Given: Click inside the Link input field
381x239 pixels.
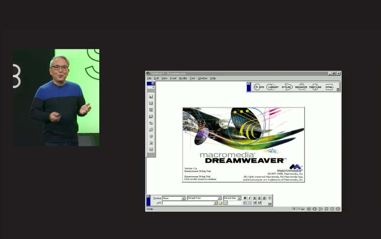Looking at the screenshot, I should pos(188,203).
